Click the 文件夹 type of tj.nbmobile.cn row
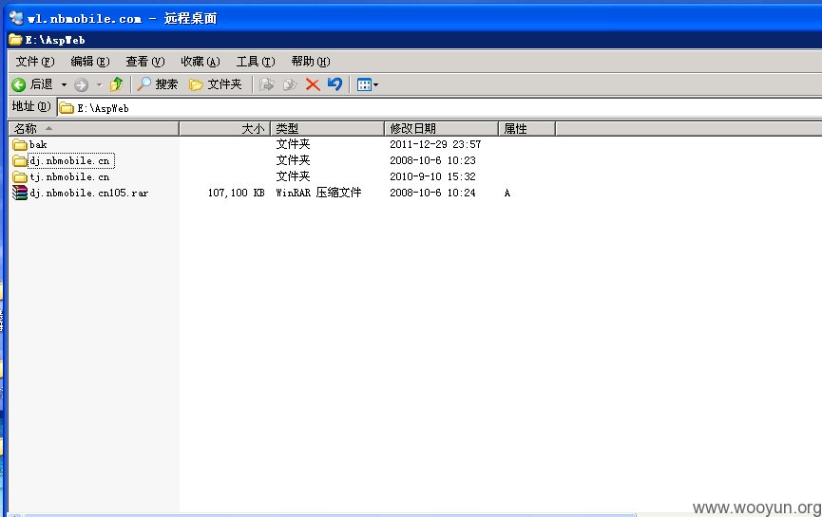The width and height of the screenshot is (822, 517). 293,176
